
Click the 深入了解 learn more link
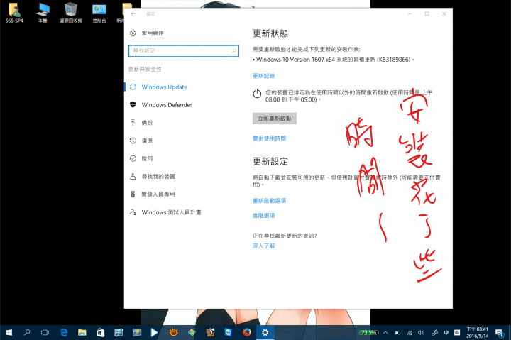pos(263,246)
